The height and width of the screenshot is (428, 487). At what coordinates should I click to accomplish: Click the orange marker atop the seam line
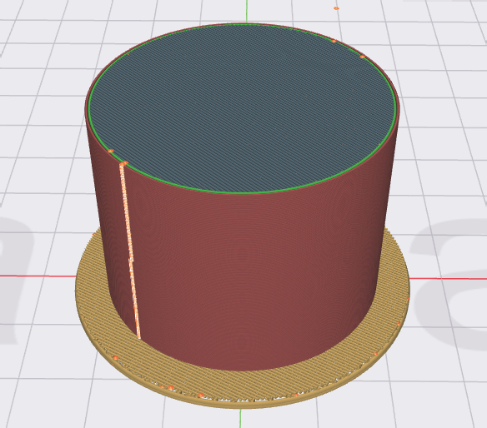coord(124,163)
